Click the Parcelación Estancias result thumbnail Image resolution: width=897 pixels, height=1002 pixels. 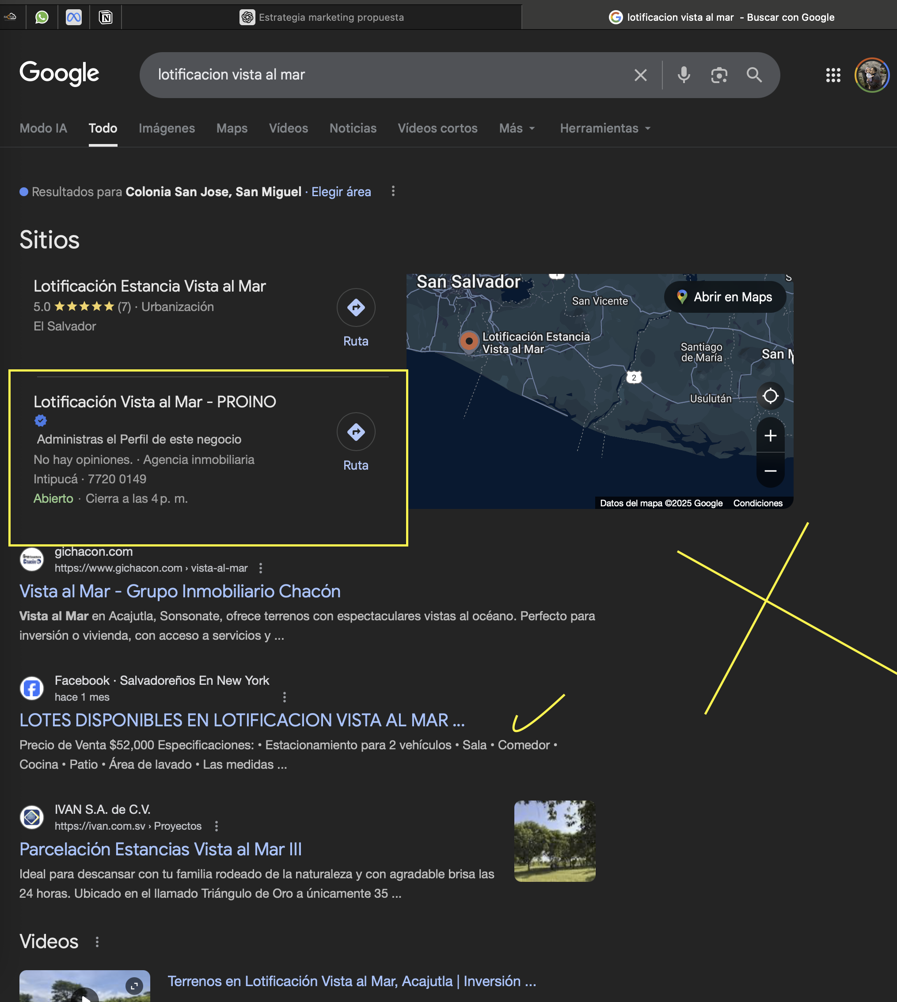click(x=555, y=841)
